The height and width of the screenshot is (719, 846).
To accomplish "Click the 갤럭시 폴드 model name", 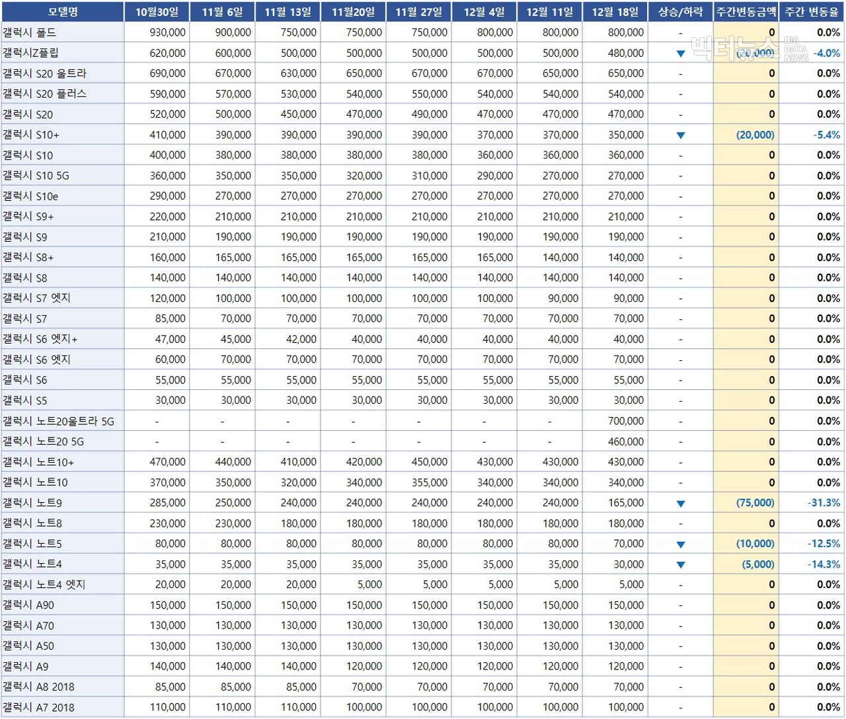I will coord(29,32).
